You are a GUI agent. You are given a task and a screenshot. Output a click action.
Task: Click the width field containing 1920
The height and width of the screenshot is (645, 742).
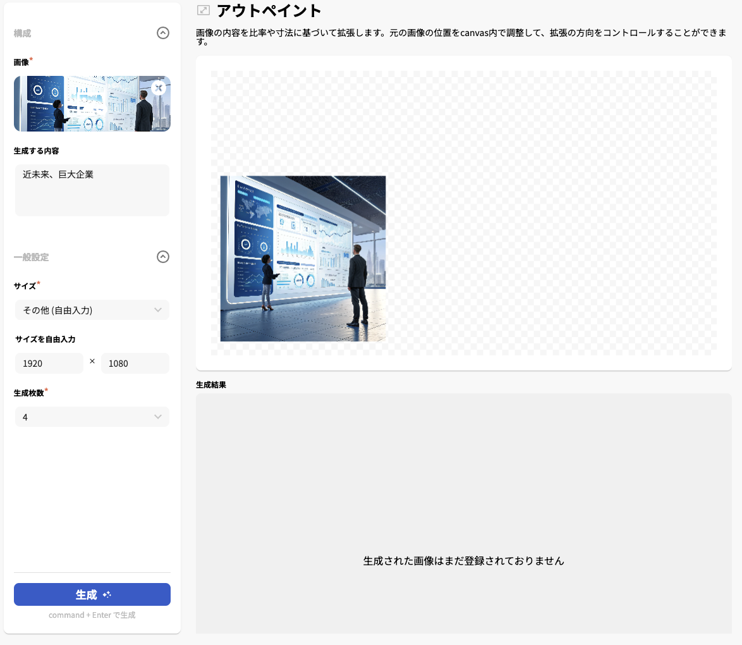pos(49,363)
